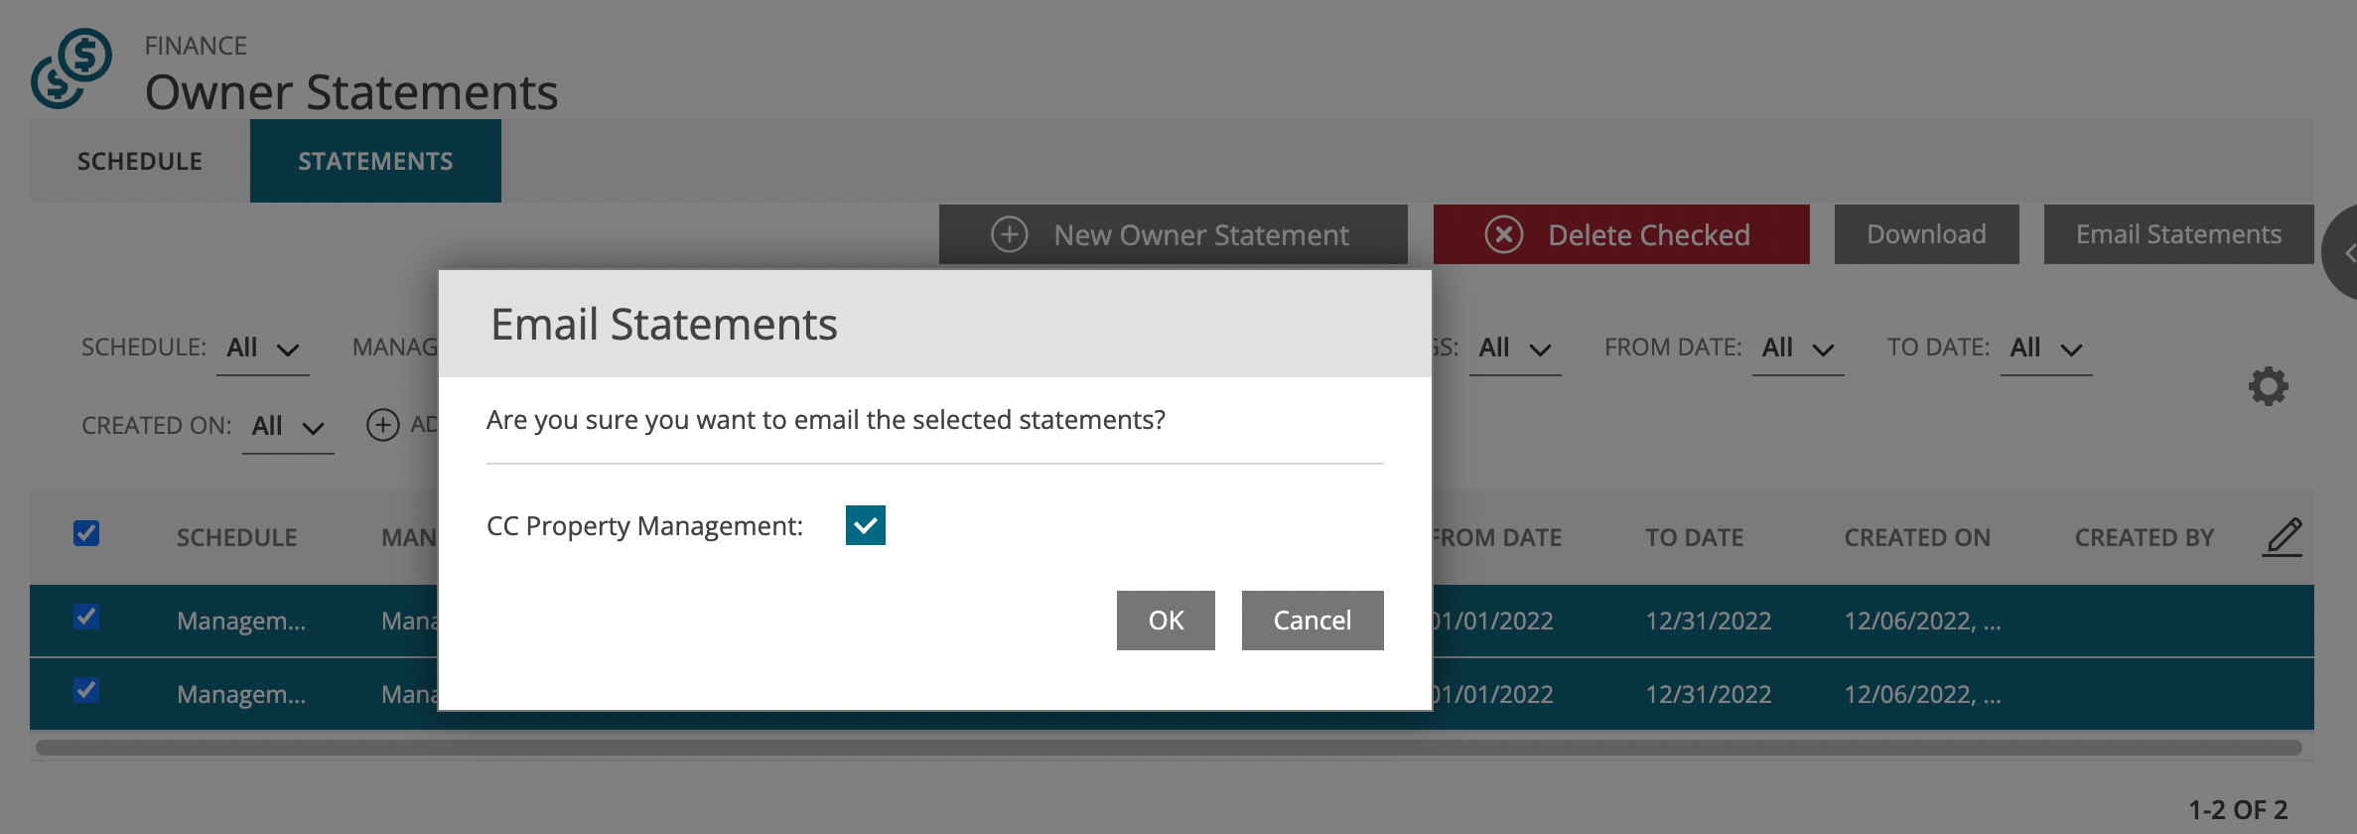The image size is (2357, 834).
Task: Click the X icon on Delete Checked
Action: tap(1504, 235)
